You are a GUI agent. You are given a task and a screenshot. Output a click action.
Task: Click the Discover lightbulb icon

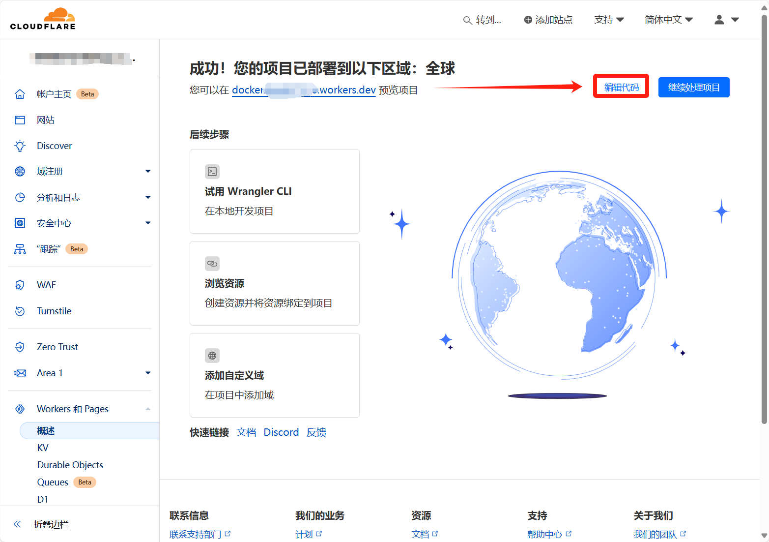pos(20,146)
